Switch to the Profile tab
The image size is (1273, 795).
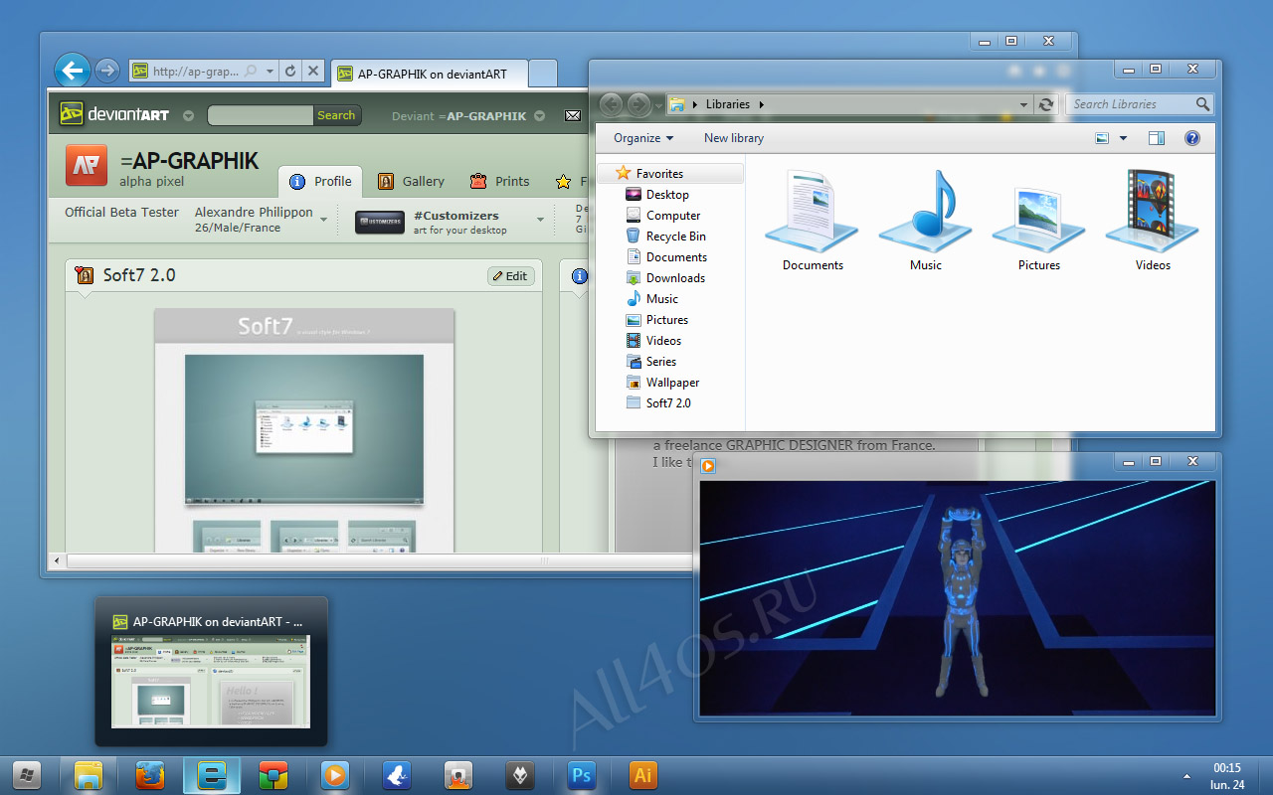(320, 181)
